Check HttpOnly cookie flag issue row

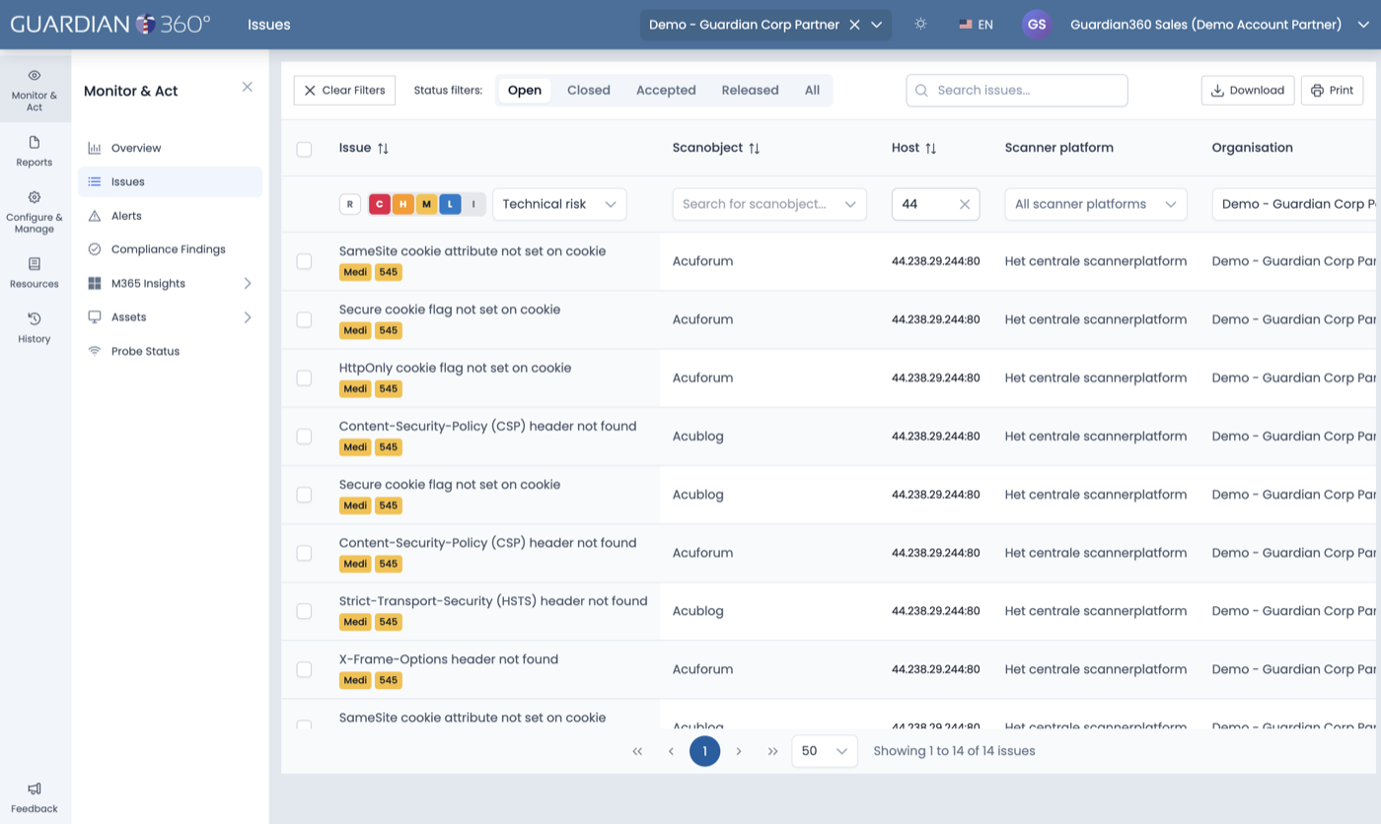[304, 378]
